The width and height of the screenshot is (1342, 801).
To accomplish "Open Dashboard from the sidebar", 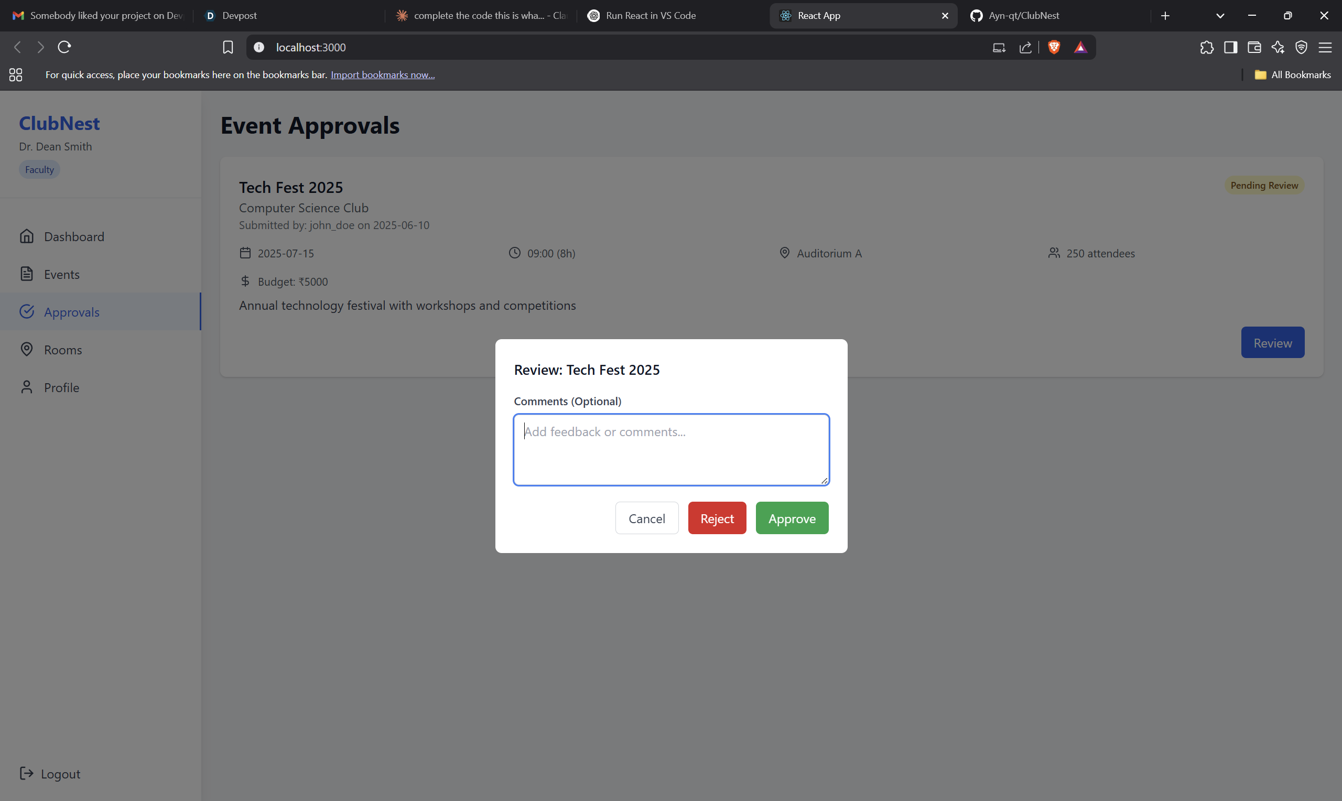I will click(x=74, y=236).
